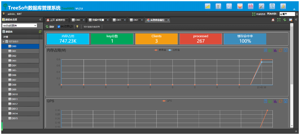The height and width of the screenshot is (135, 300).
Task: Switch memory chart to bar chart view
Action: click(276, 50)
